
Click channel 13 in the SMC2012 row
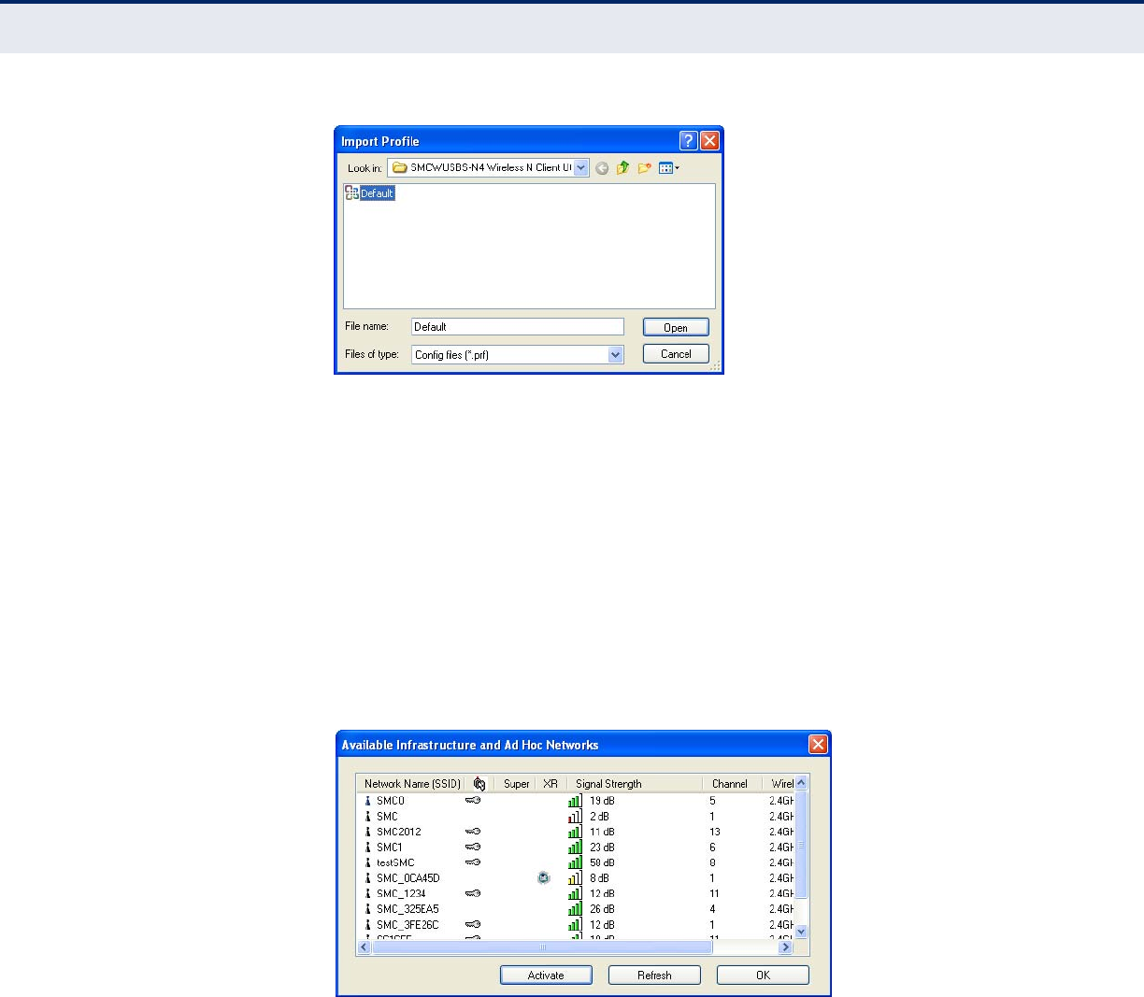pos(715,832)
